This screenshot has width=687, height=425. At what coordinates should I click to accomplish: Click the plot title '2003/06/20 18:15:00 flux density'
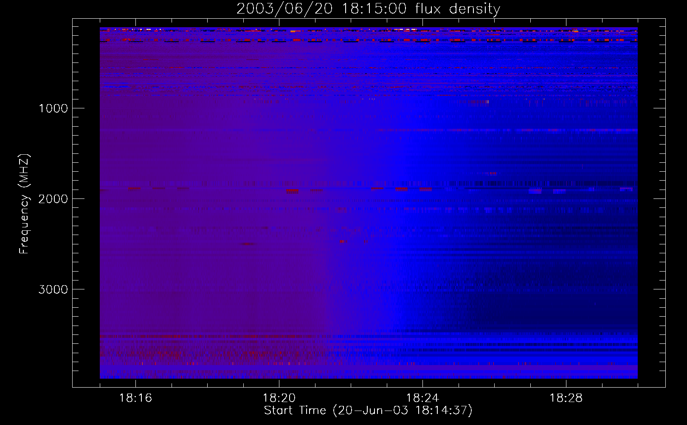click(x=368, y=8)
